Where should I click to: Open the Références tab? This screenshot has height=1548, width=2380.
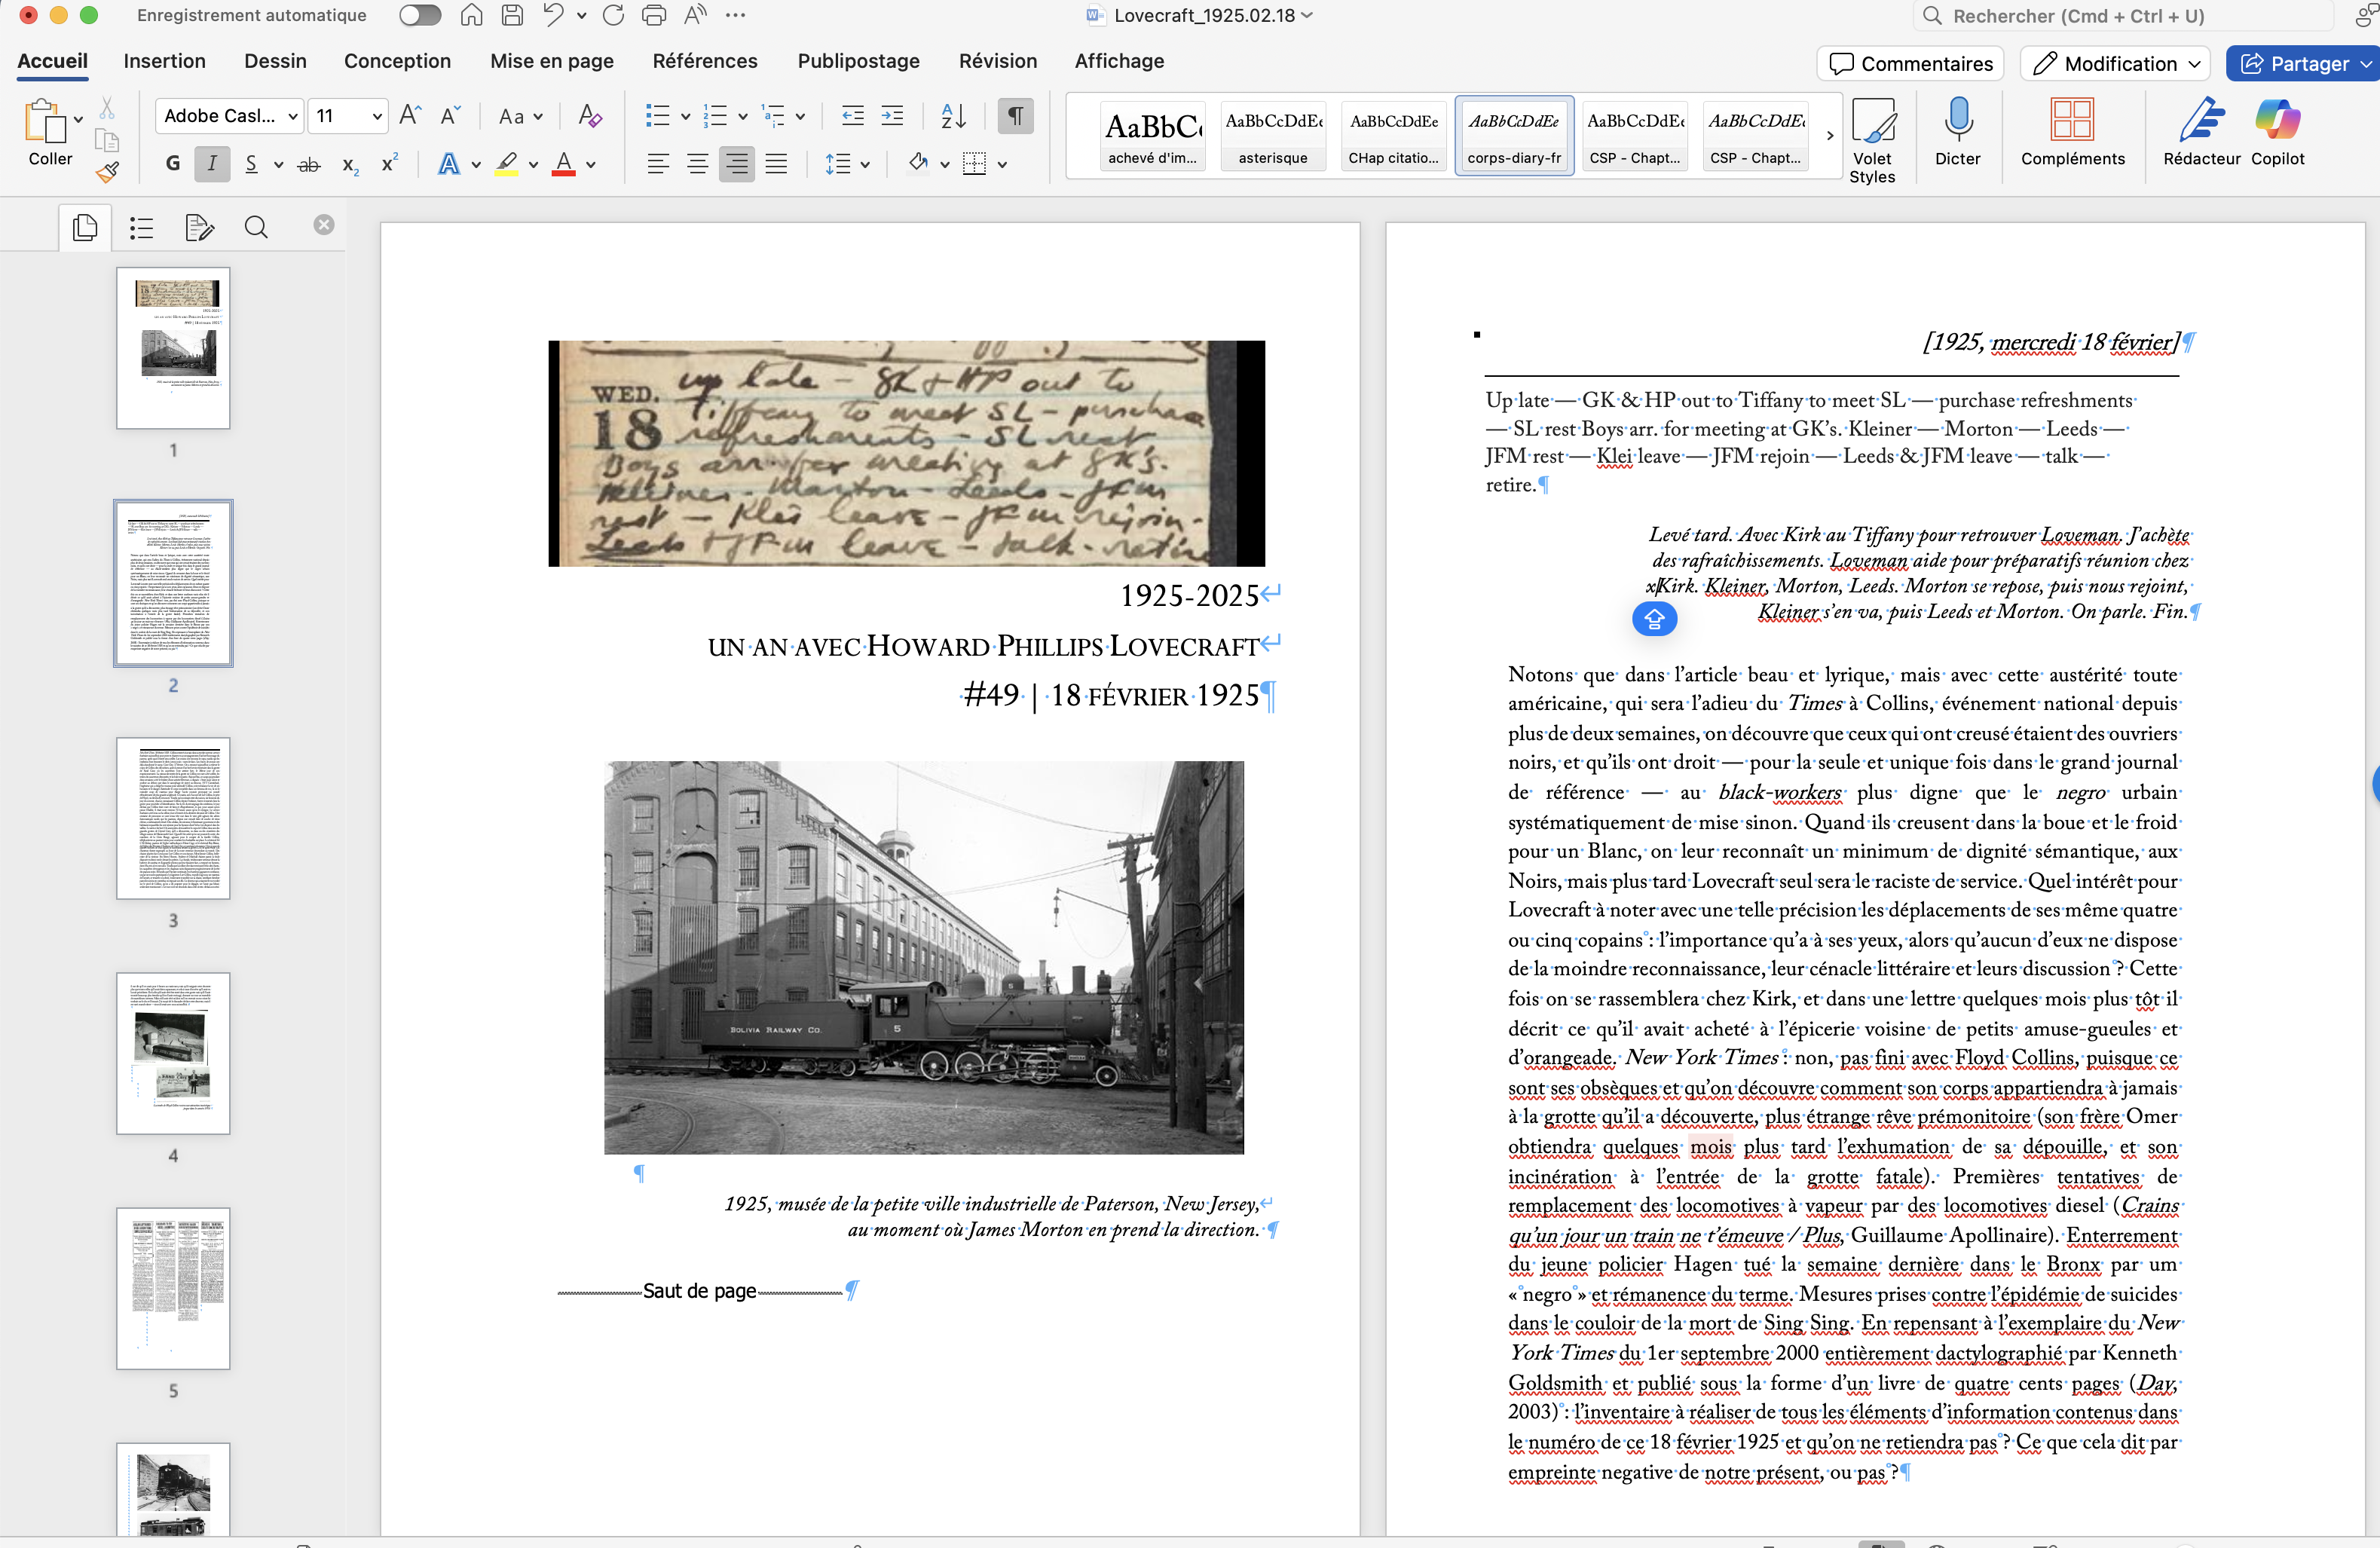tap(705, 61)
